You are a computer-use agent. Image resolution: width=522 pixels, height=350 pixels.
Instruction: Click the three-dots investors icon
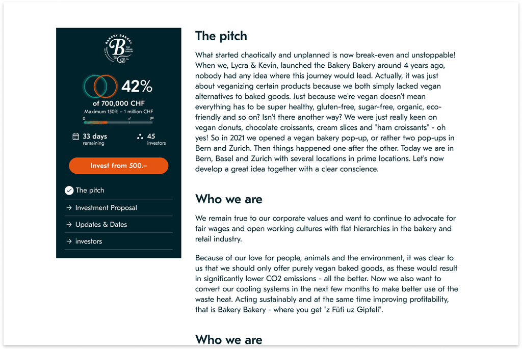[140, 137]
